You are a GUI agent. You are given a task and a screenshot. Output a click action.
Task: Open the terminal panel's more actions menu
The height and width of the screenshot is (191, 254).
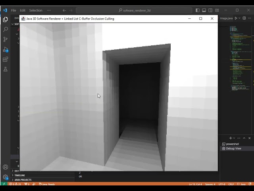point(239,138)
